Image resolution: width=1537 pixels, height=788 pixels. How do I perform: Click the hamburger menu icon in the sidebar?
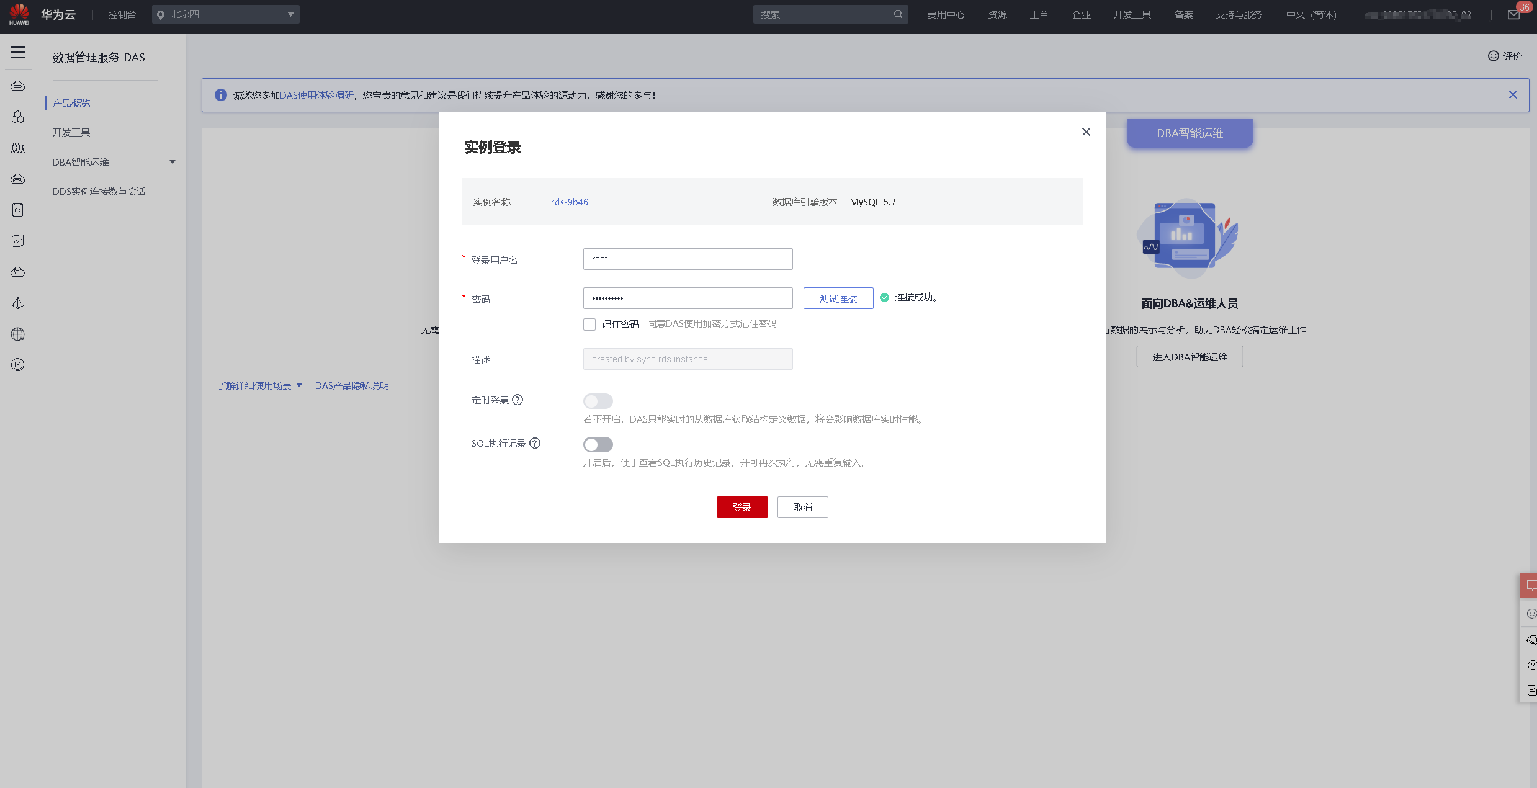pos(18,52)
